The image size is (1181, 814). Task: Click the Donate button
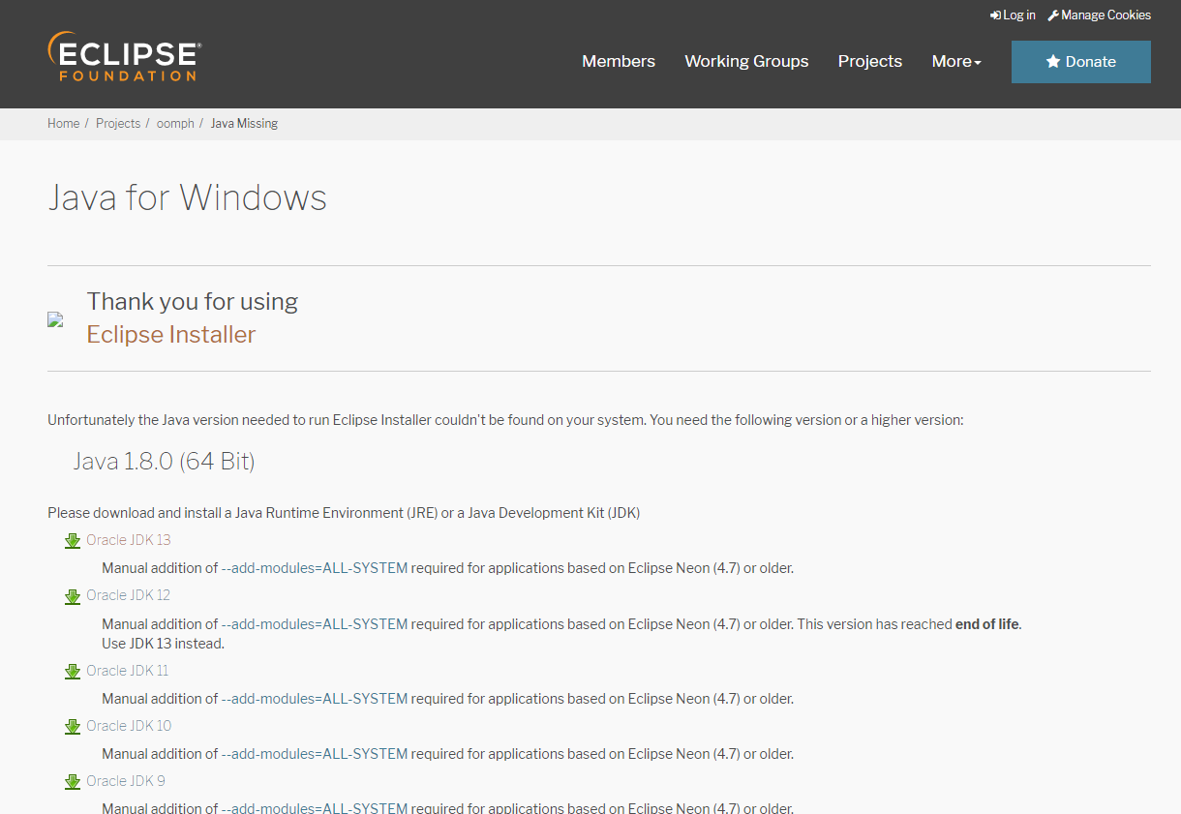[1081, 62]
